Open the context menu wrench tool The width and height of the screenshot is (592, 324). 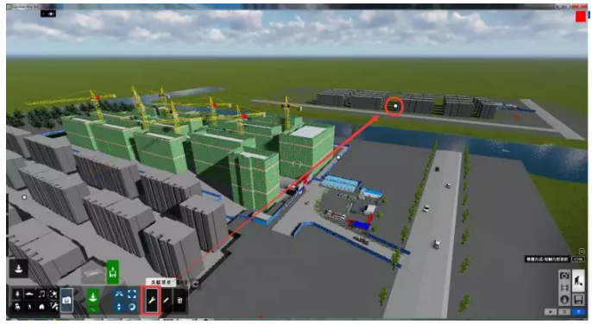coord(151,300)
